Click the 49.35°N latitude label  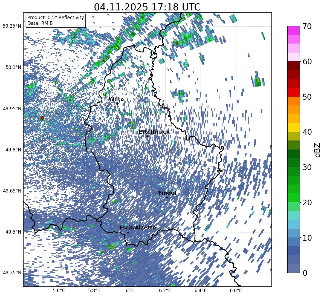12,273
